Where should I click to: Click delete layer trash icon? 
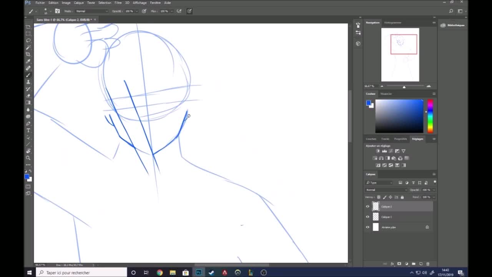tap(428, 264)
